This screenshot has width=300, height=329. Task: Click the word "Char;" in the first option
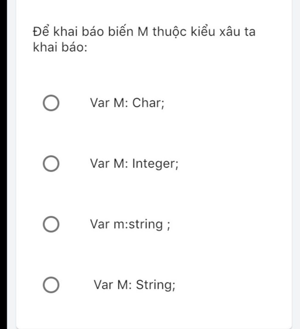pyautogui.click(x=148, y=103)
